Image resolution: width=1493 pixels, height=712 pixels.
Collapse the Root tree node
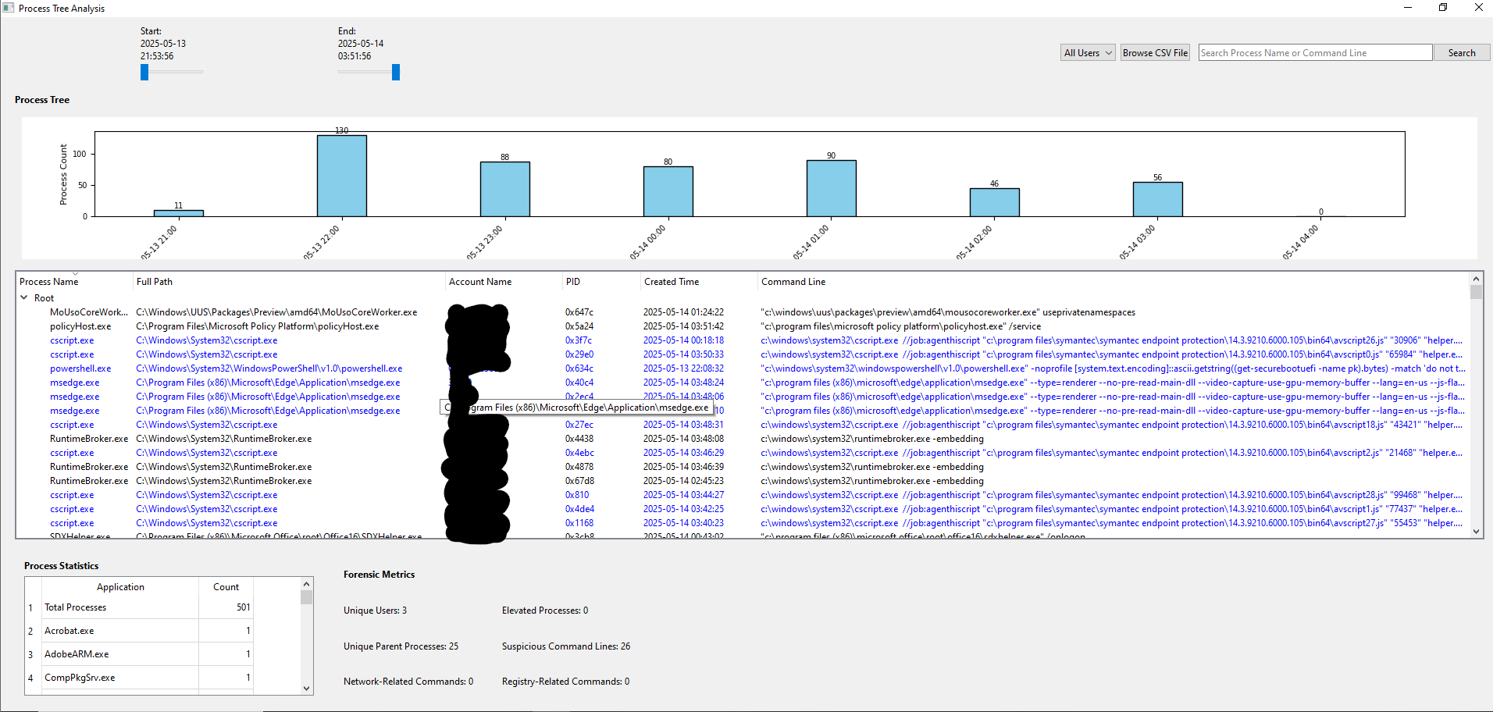tap(24, 297)
